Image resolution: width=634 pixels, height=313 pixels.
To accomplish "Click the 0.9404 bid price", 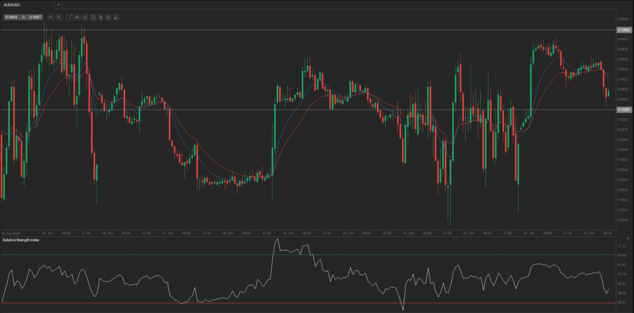I will [11, 17].
